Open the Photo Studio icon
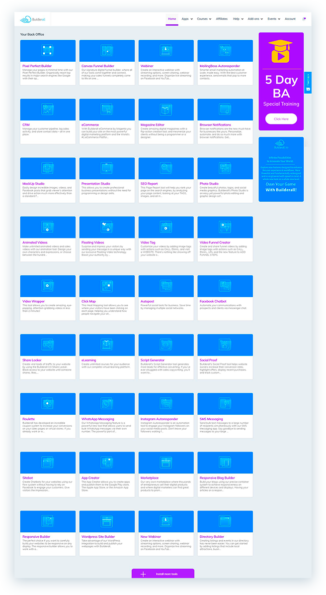Screen dimensions: 326x595 225,168
